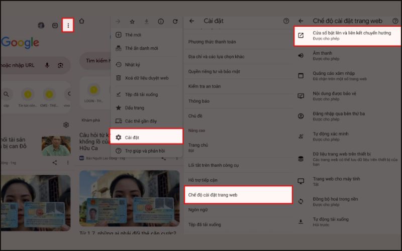
Task: Click the bookmark star icon in menu
Action: 132,22
